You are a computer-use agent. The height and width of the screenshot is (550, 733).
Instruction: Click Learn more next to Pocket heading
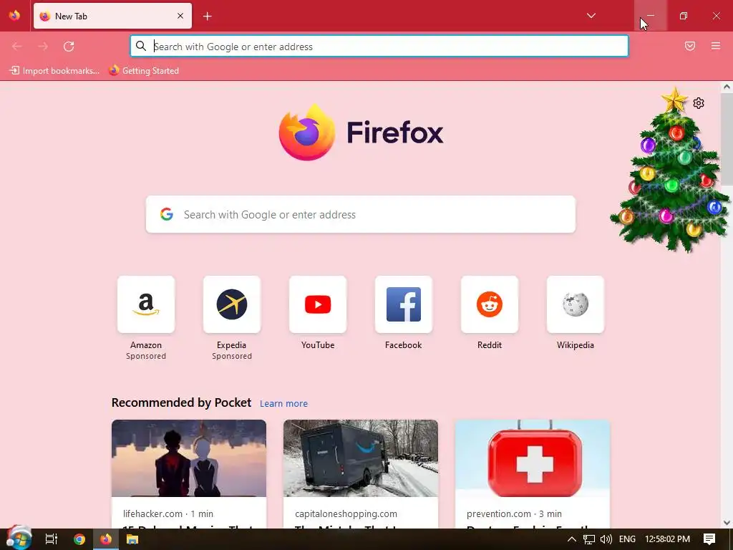pos(283,403)
